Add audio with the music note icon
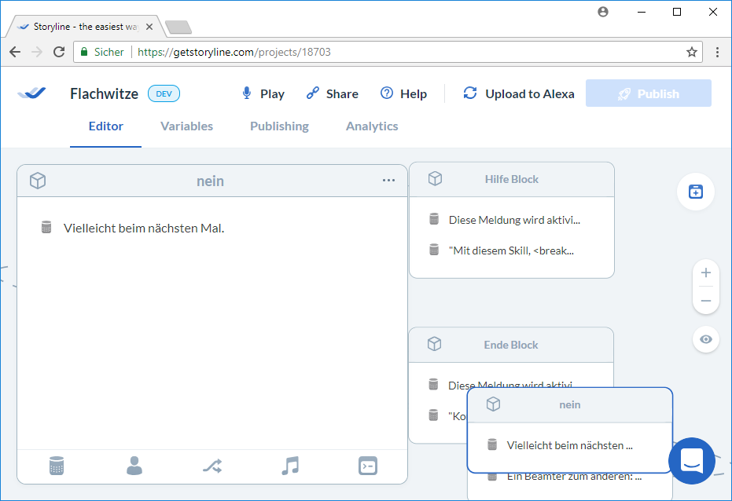This screenshot has width=732, height=501. pos(290,466)
